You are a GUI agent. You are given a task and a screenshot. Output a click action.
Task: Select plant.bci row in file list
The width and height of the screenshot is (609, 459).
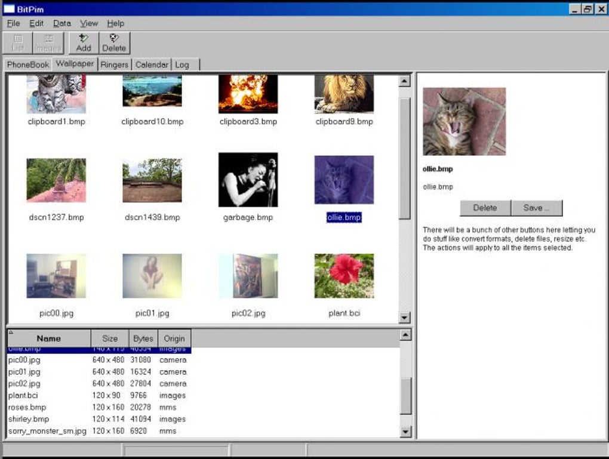(99, 395)
